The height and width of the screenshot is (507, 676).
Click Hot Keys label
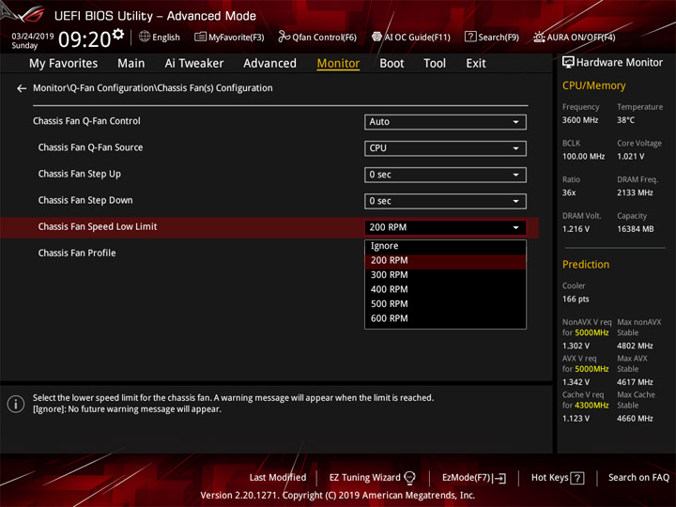coord(549,478)
